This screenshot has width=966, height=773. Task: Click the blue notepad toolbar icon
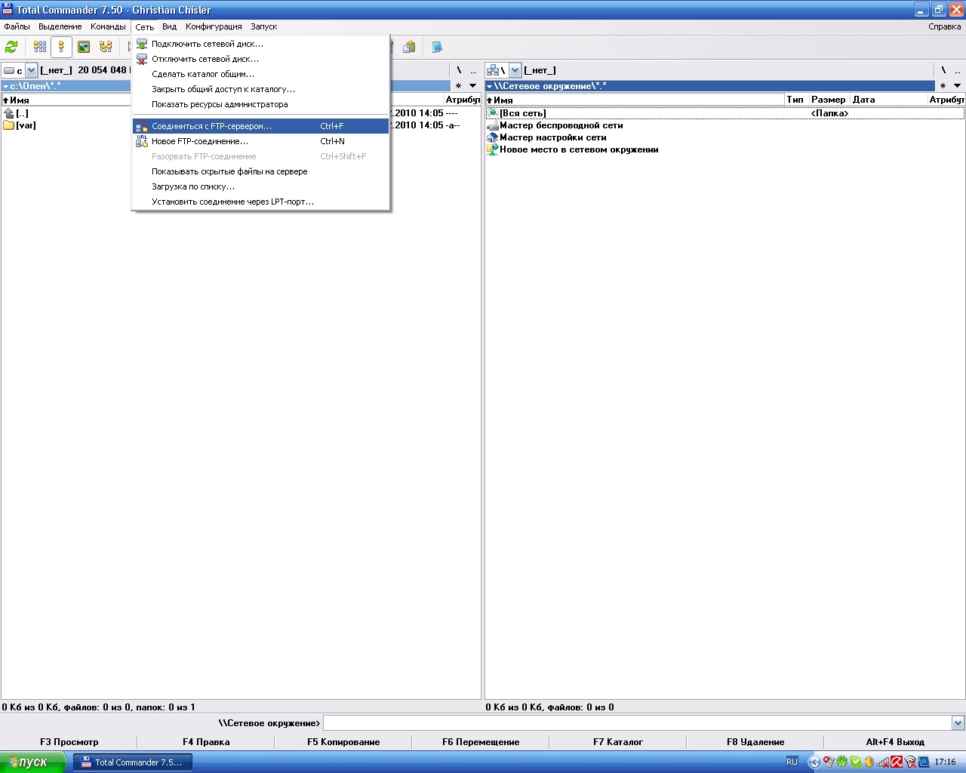coord(437,47)
